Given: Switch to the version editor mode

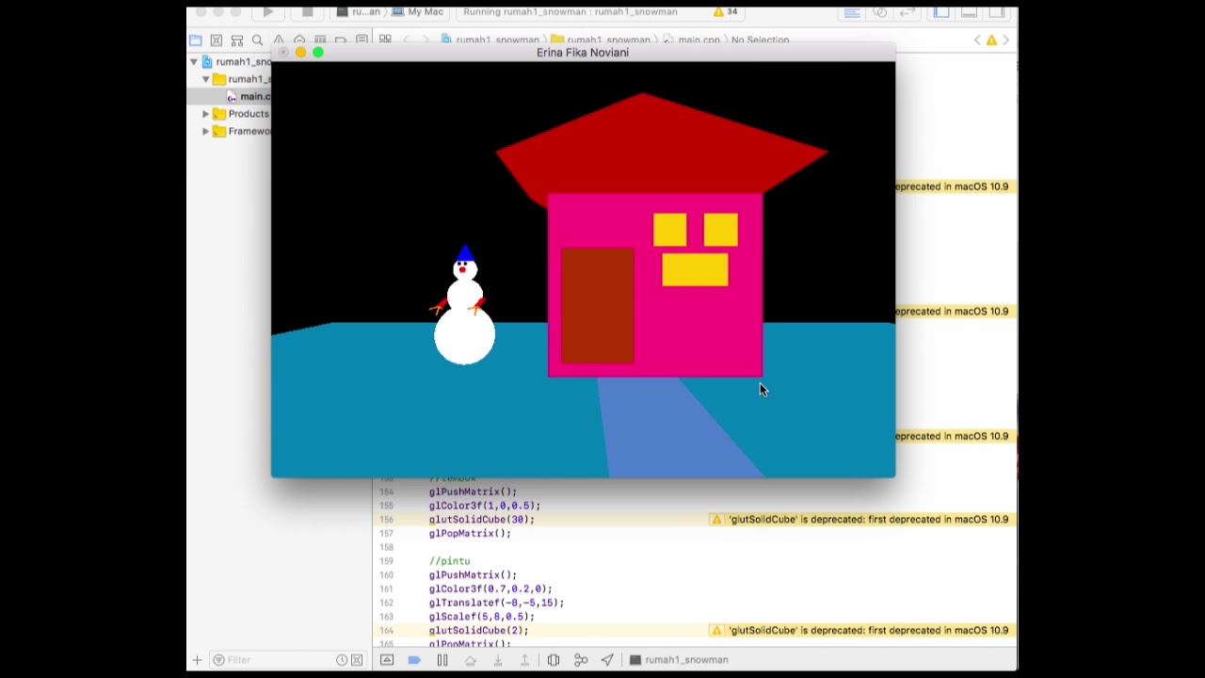Looking at the screenshot, I should tap(908, 12).
